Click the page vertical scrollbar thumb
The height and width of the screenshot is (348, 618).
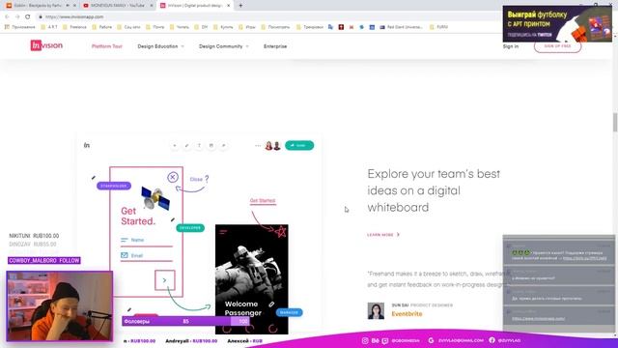(615, 123)
